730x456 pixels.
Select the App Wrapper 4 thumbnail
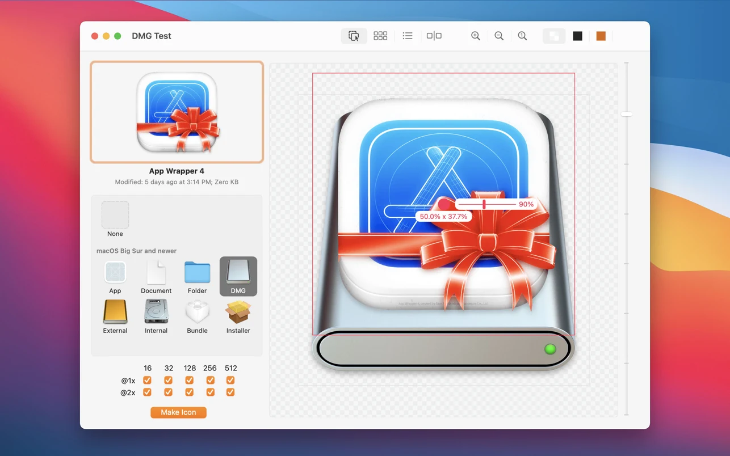click(177, 112)
